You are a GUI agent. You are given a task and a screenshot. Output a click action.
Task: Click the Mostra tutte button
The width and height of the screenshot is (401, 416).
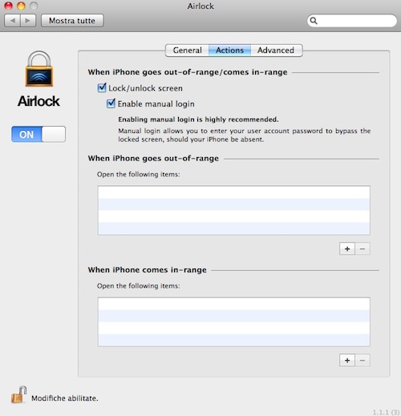click(72, 21)
